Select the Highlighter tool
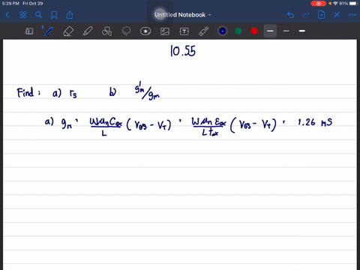The width and height of the screenshot is (360, 270). (88, 31)
